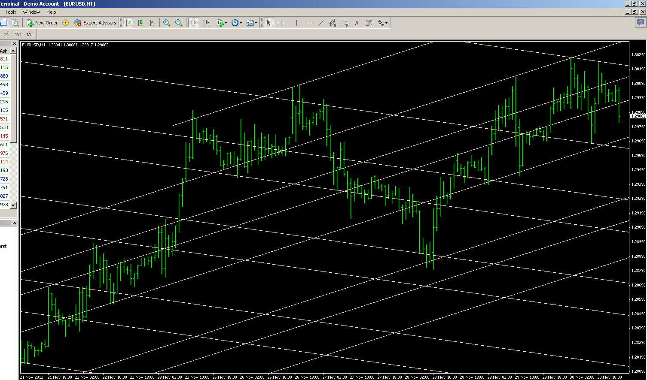Toggle chart shift from right border
The width and height of the screenshot is (647, 380).
click(206, 23)
